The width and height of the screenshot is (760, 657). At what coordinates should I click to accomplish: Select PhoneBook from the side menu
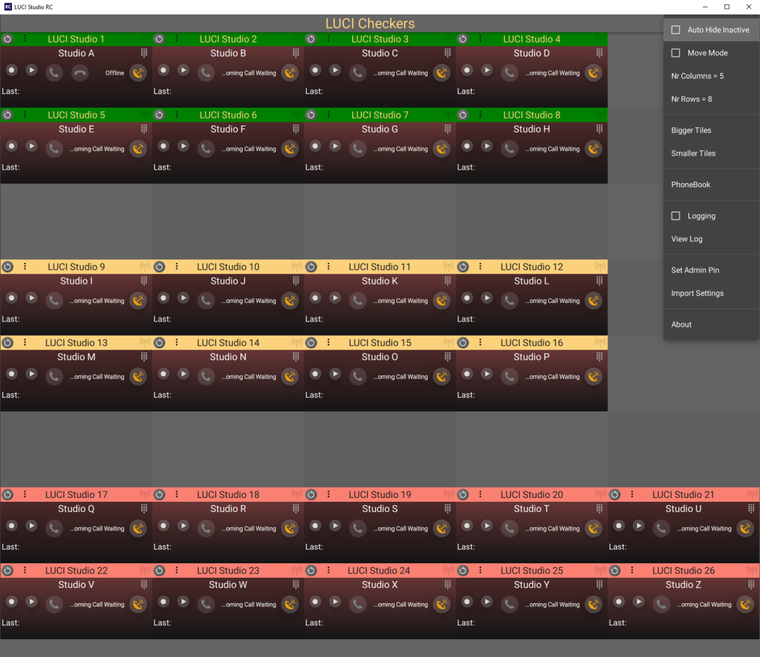pyautogui.click(x=690, y=185)
